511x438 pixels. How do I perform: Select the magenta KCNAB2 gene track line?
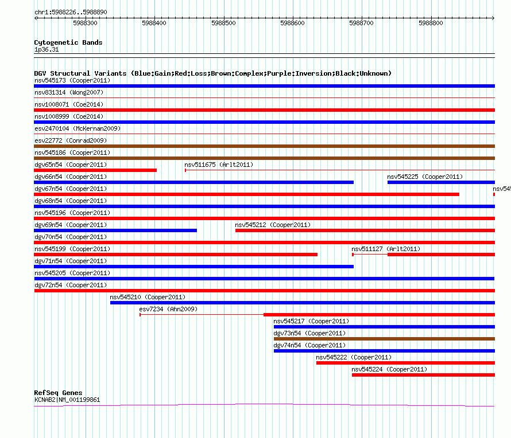click(264, 405)
